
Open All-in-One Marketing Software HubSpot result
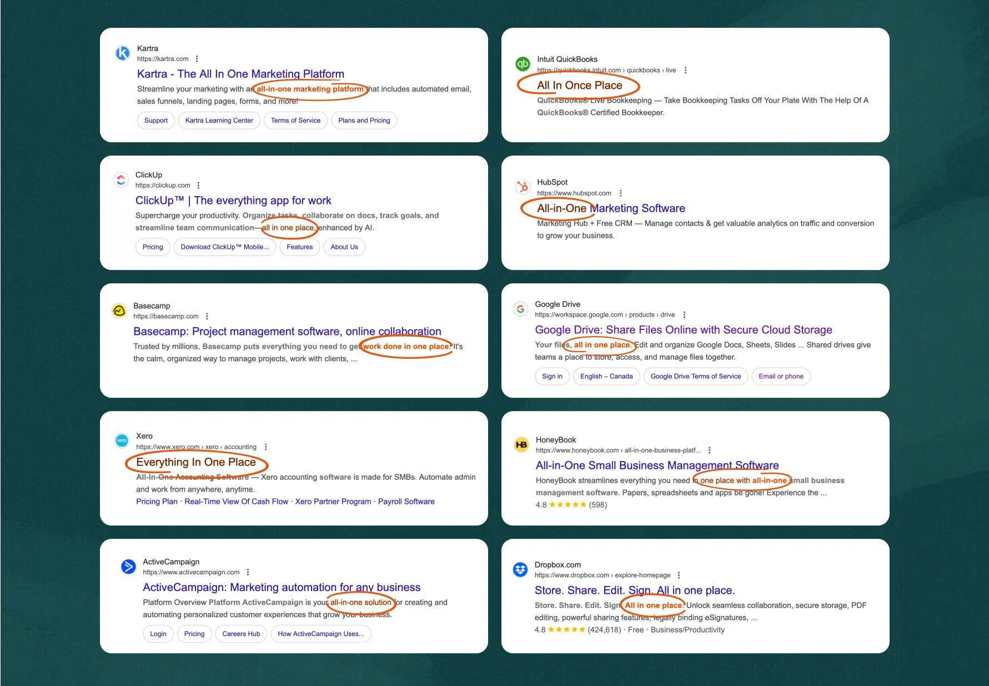pos(611,208)
